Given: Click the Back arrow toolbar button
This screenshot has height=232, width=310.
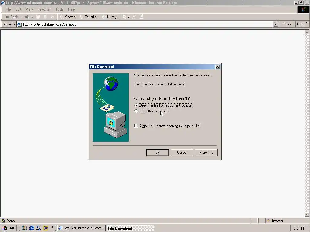Looking at the screenshot, I should [x=12, y=17].
